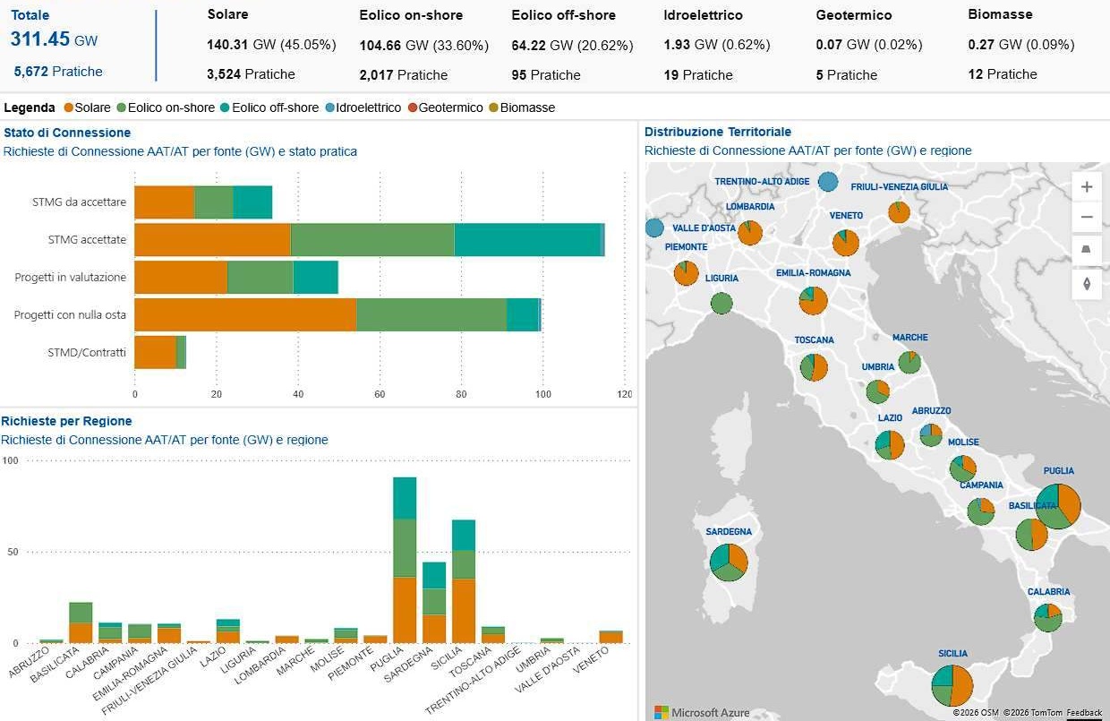This screenshot has height=721, width=1110.
Task: Select the SICILIA solar column segment
Action: click(x=464, y=611)
